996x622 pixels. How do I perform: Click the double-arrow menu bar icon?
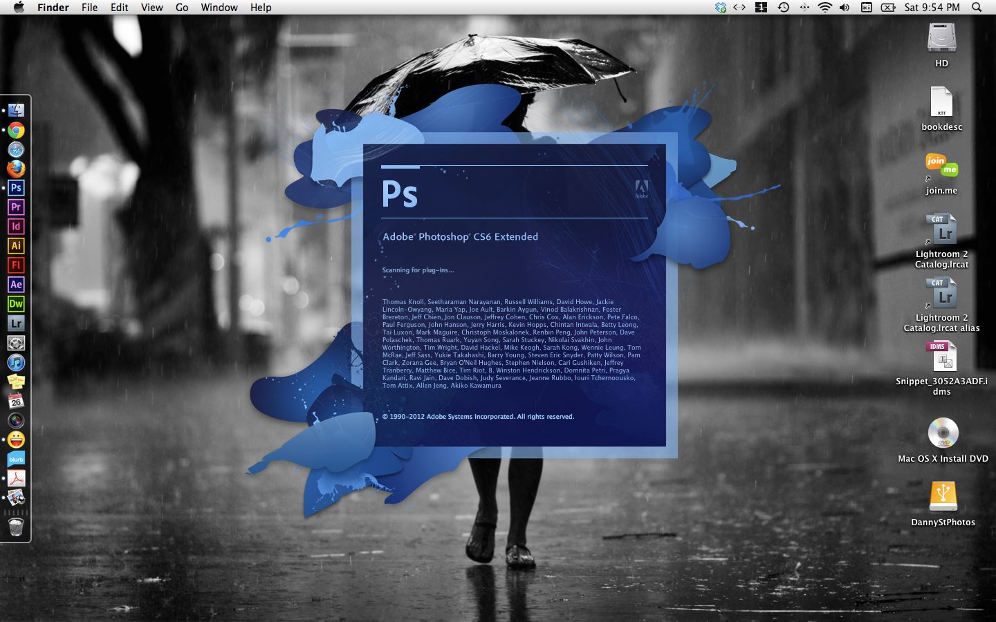(739, 8)
